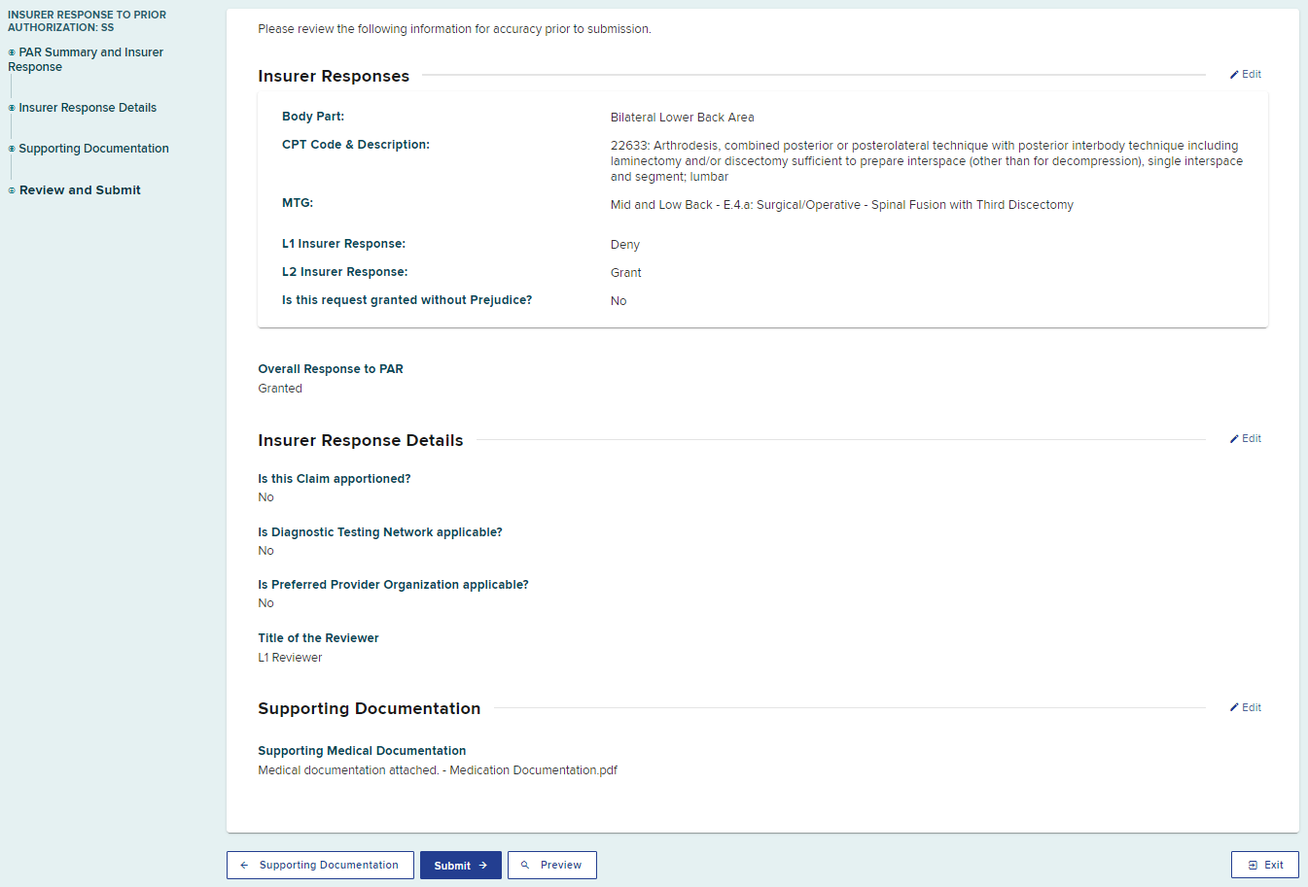Go to Insurer Response Details in the sidebar
Image resolution: width=1308 pixels, height=887 pixels.
[x=88, y=108]
